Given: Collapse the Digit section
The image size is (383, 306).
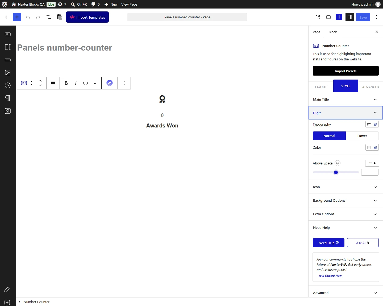Looking at the screenshot, I should point(346,113).
